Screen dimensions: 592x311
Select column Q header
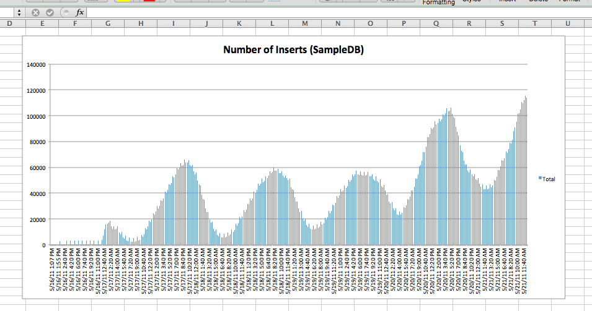pos(436,23)
